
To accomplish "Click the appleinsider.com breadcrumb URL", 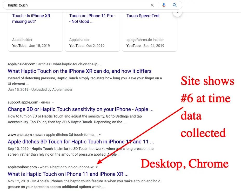I will pyautogui.click(x=54, y=64).
